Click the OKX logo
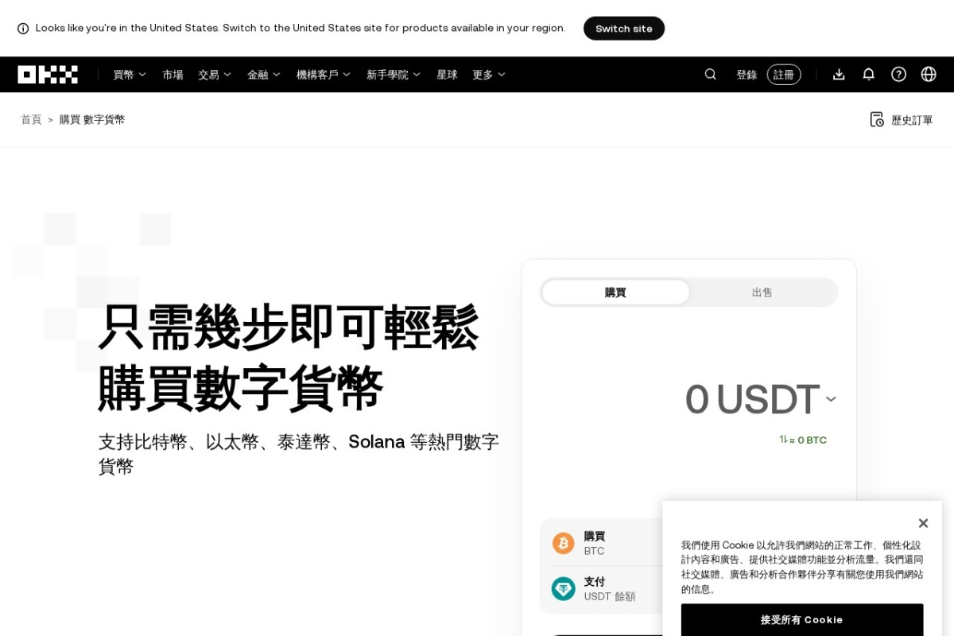The height and width of the screenshot is (636, 954). (48, 75)
